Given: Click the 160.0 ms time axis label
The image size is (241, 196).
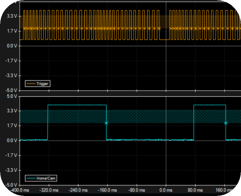Looking at the screenshot, I should pos(225,190).
